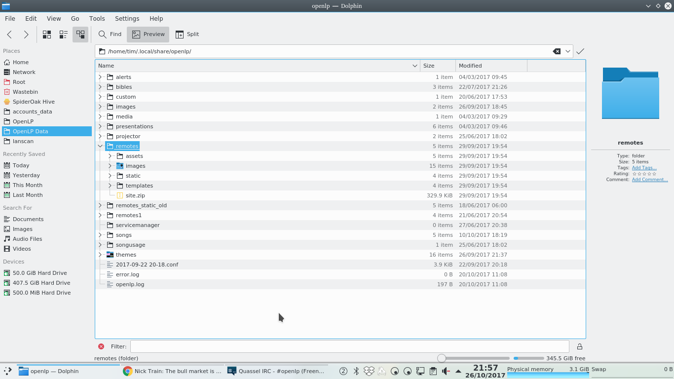Screen dimensions: 674x379
Task: Open the Edit menu
Action: (31, 18)
